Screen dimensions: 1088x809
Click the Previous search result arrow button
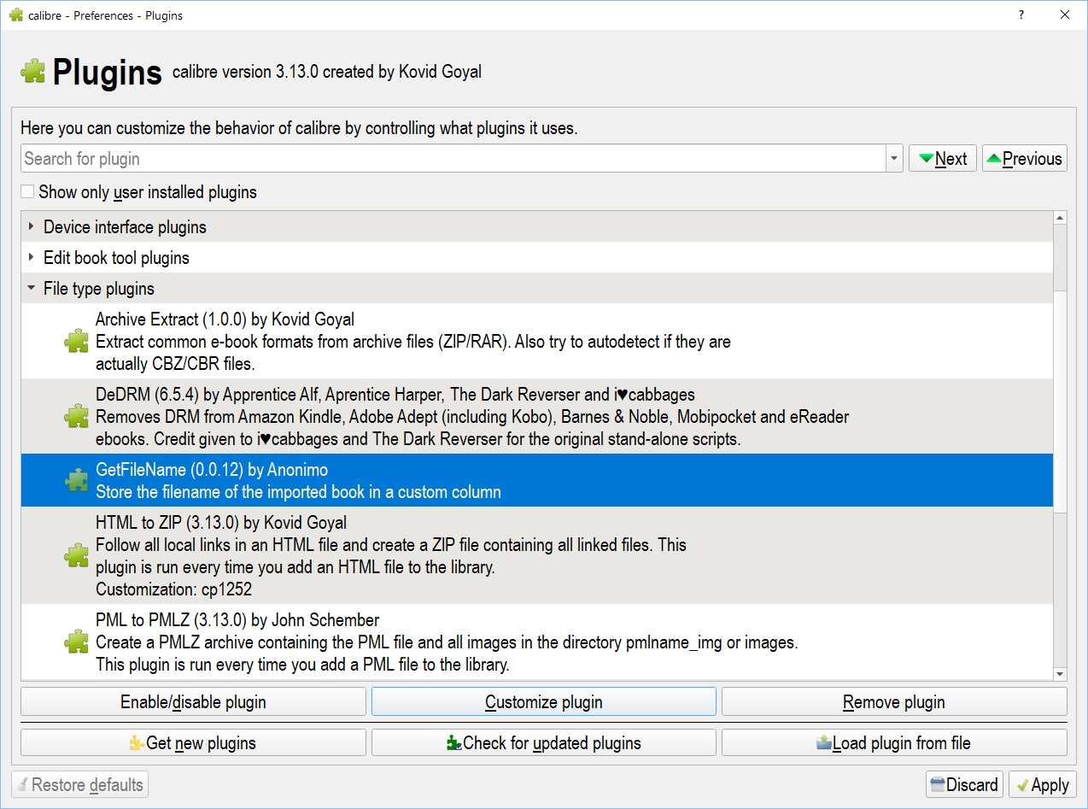pyautogui.click(x=1024, y=159)
